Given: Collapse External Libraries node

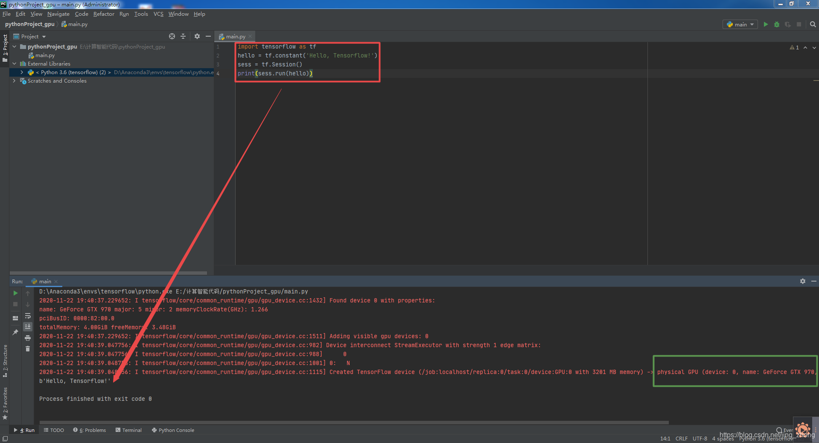Looking at the screenshot, I should pyautogui.click(x=15, y=64).
